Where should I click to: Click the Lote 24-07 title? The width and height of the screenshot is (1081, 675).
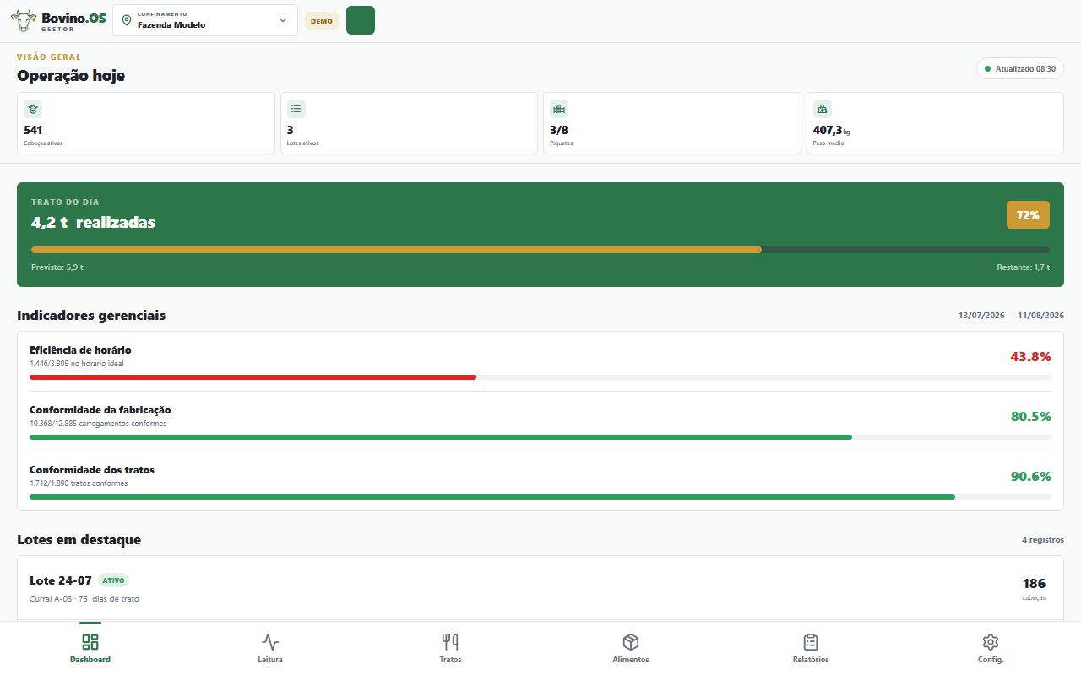tap(61, 580)
